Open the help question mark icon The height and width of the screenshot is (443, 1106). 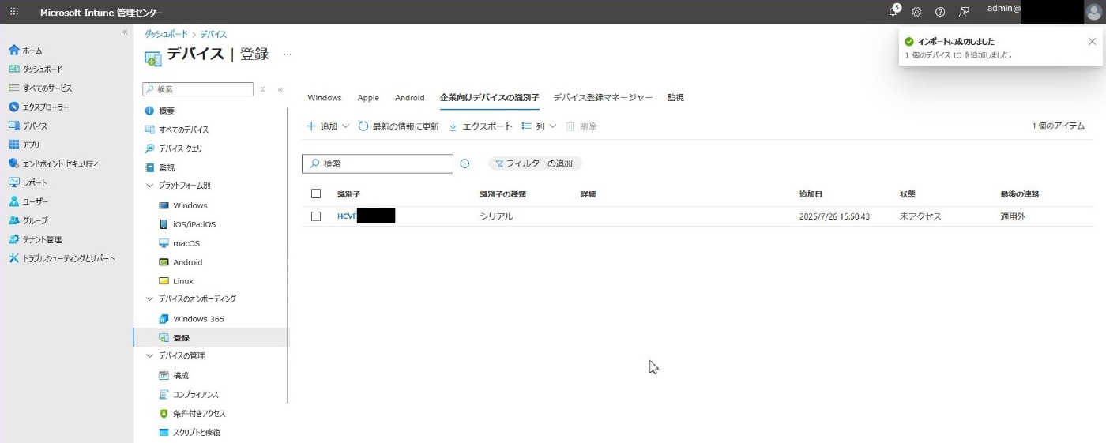pyautogui.click(x=940, y=12)
